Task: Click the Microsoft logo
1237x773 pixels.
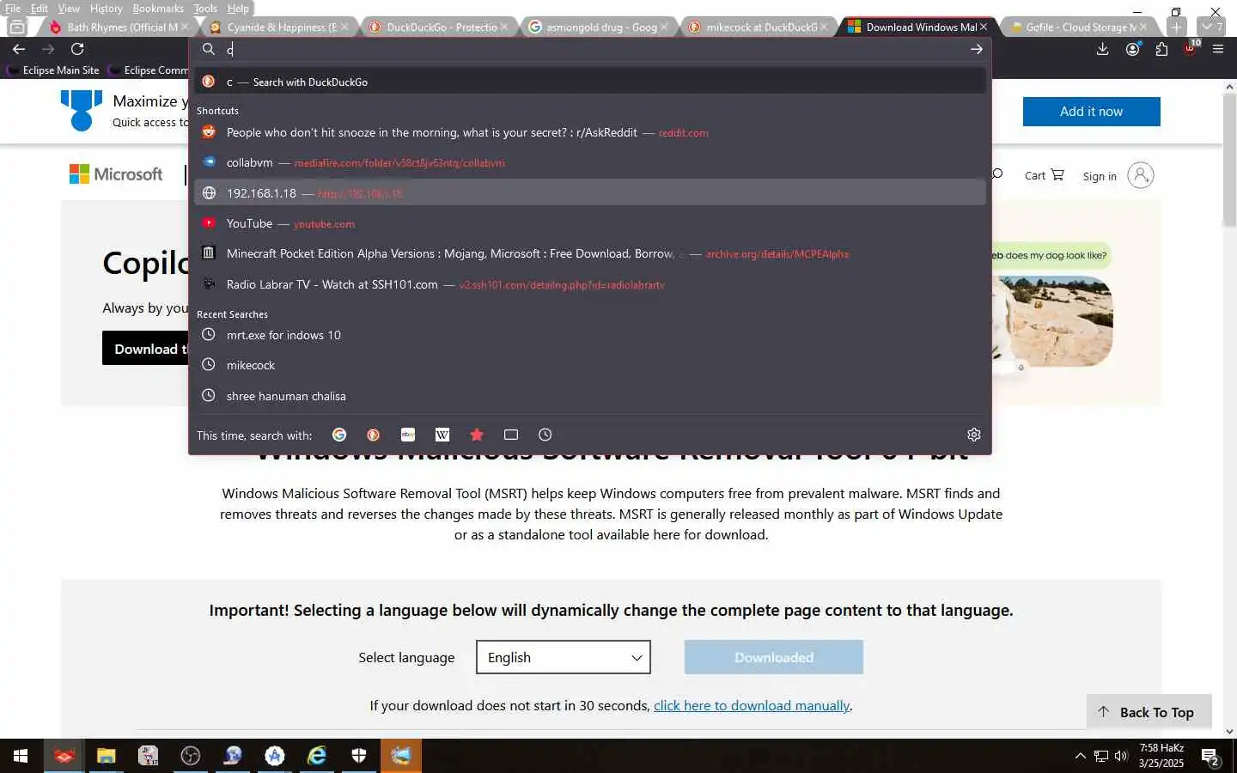Action: 116,174
